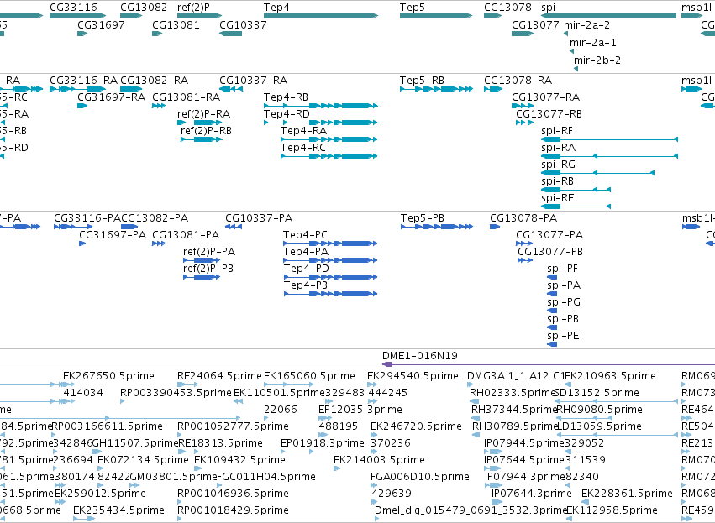Click the CG33116 gene label
This screenshot has height=523, width=715.
(73, 8)
